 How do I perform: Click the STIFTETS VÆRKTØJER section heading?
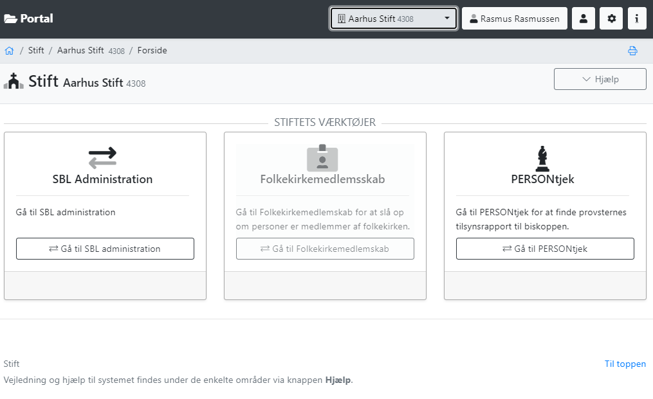pyautogui.click(x=325, y=122)
